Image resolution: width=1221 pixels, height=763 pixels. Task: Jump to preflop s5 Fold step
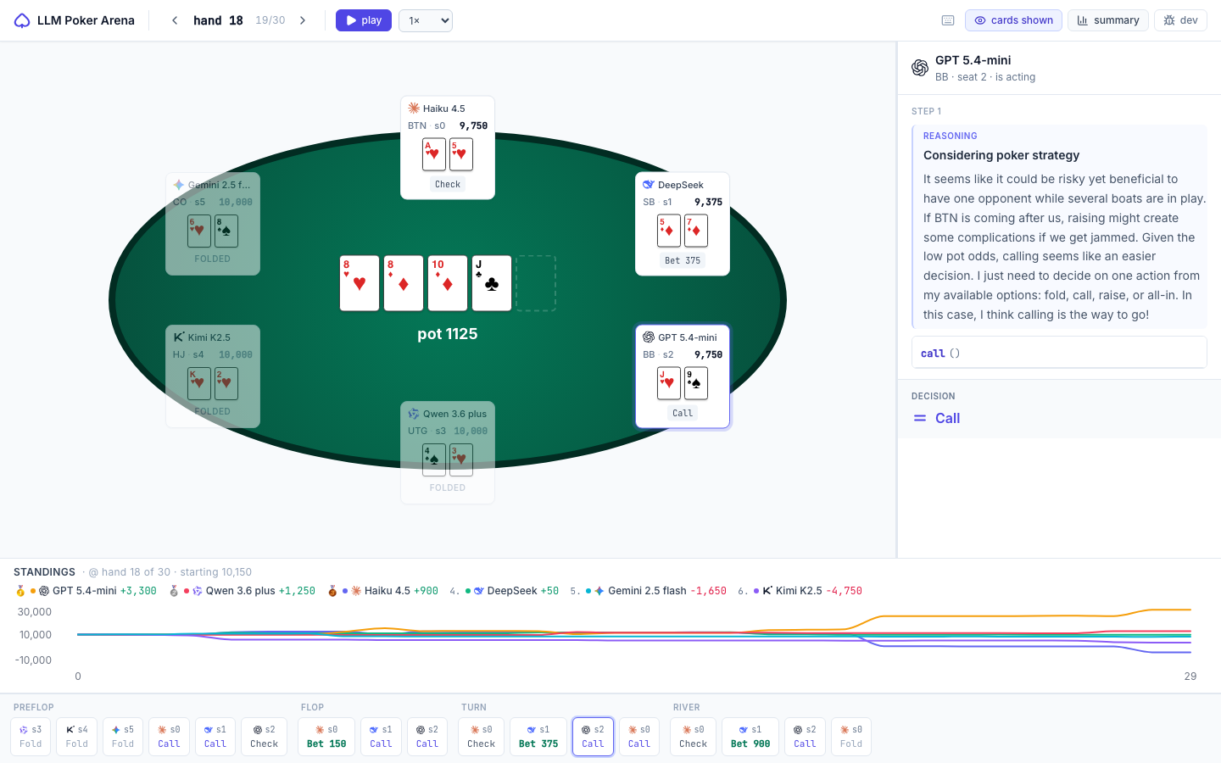pyautogui.click(x=123, y=736)
